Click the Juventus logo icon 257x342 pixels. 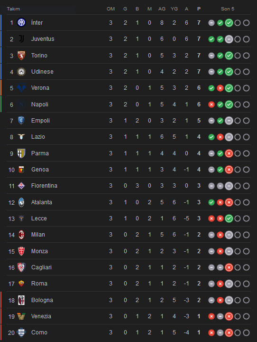point(21,39)
